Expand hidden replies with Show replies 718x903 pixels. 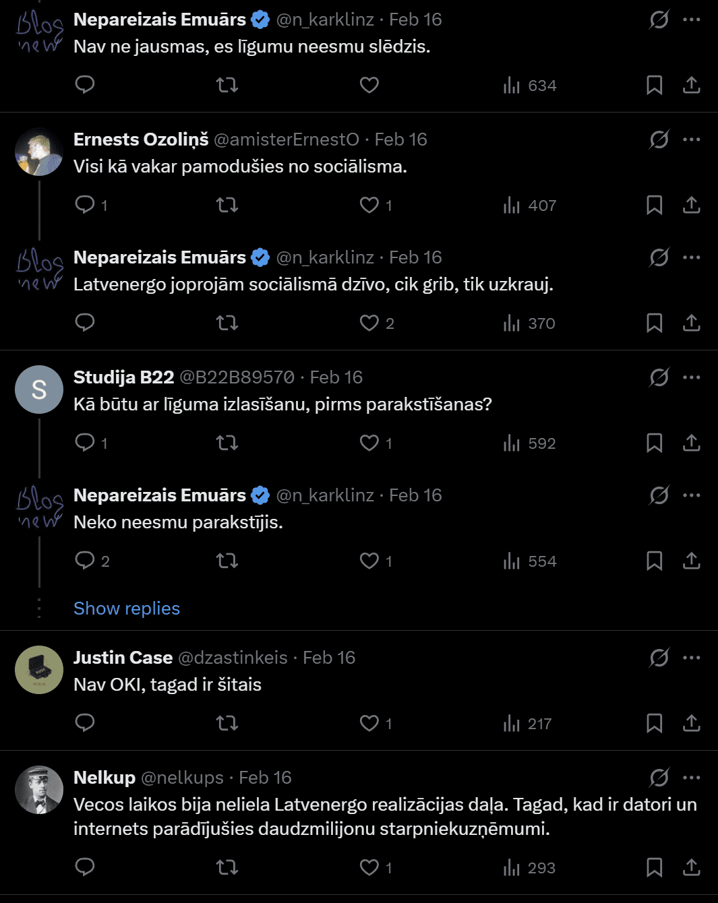(x=127, y=609)
